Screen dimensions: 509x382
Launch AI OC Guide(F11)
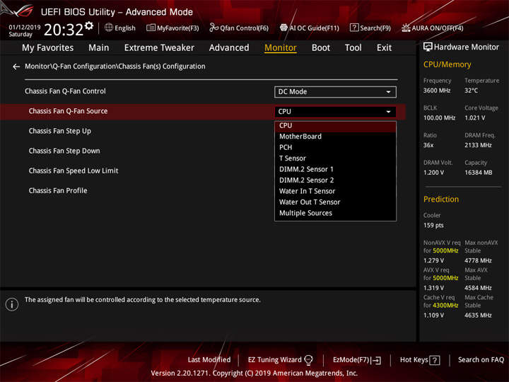pos(310,28)
